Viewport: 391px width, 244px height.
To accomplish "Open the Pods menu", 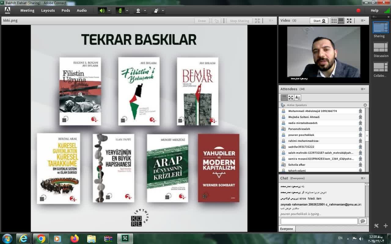I will click(x=66, y=10).
